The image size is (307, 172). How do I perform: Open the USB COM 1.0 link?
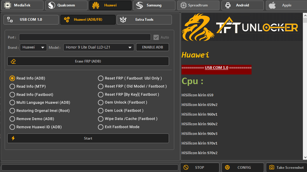[x=217, y=67]
